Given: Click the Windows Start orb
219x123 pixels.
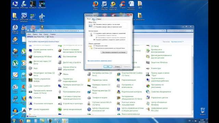Looking at the screenshot, I should (14, 121).
